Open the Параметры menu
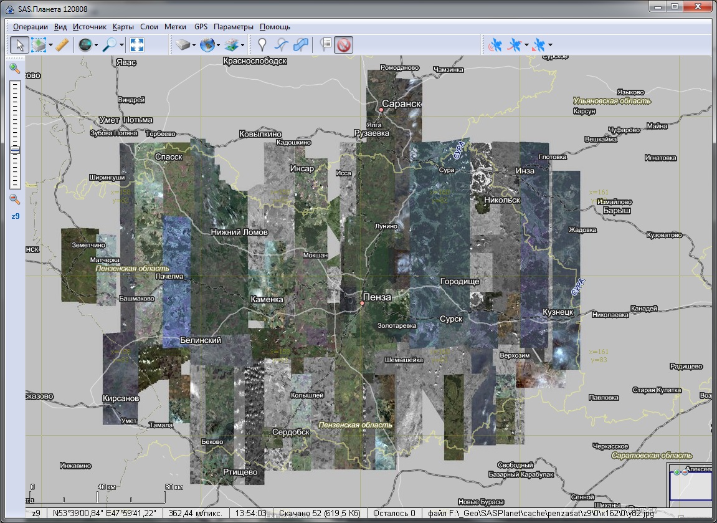Image resolution: width=717 pixels, height=523 pixels. (233, 27)
